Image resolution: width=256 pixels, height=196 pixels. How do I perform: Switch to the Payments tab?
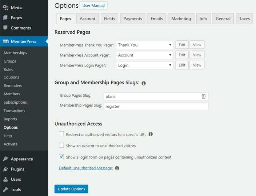tap(132, 19)
